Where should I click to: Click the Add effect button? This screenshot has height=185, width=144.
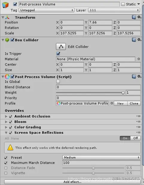(72, 182)
